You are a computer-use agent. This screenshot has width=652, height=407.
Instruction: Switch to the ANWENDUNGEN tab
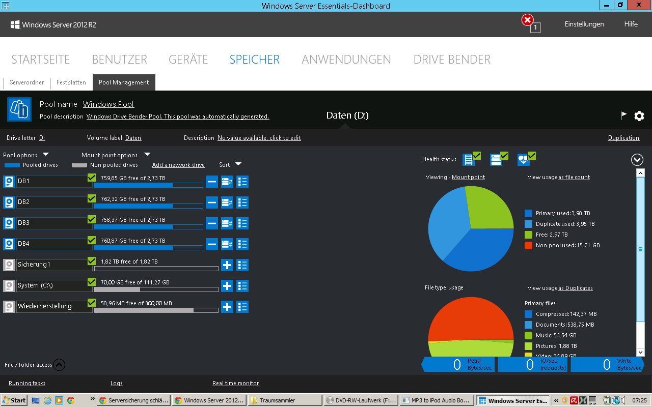click(x=346, y=60)
